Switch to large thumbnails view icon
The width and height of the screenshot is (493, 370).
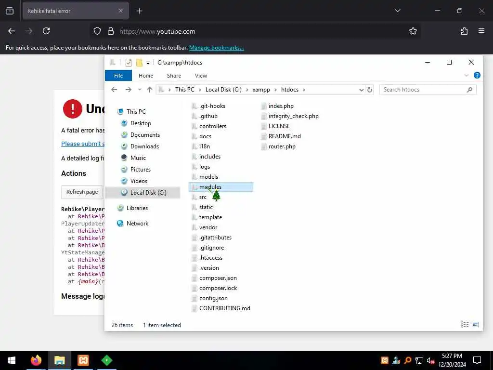click(475, 324)
